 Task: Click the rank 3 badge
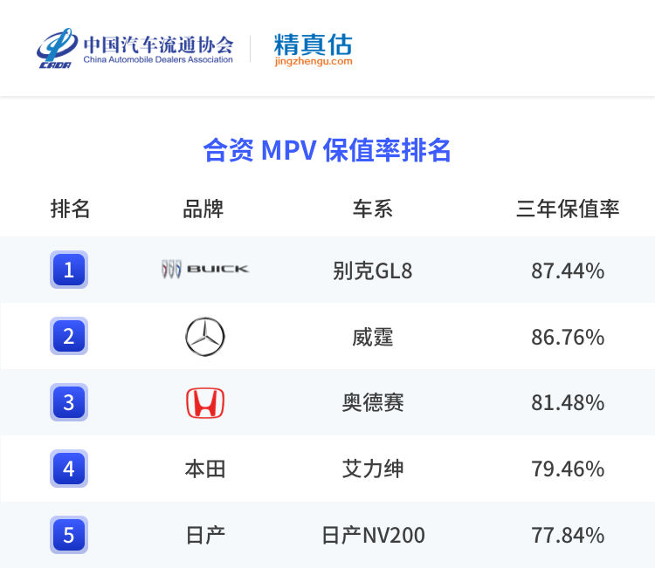pos(69,402)
